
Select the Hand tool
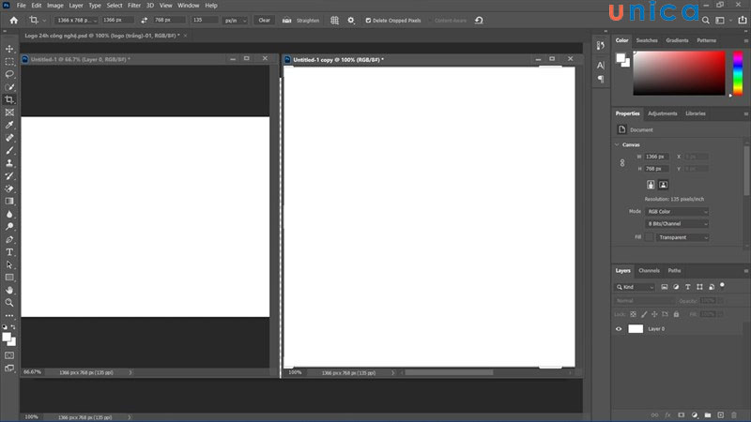pyautogui.click(x=9, y=291)
